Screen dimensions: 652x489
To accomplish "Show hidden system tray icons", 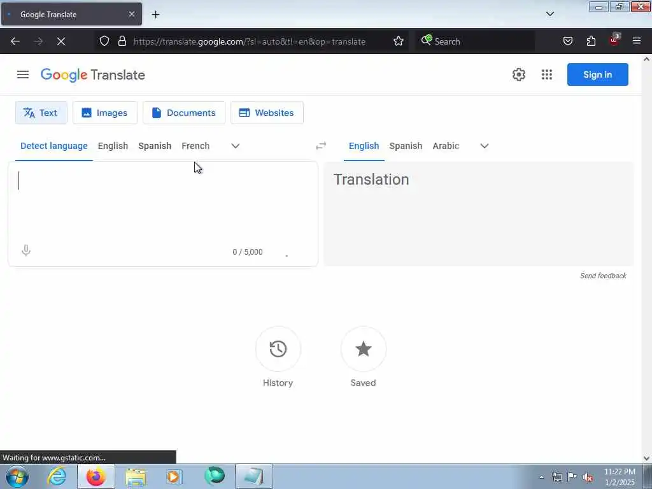I will pos(541,477).
